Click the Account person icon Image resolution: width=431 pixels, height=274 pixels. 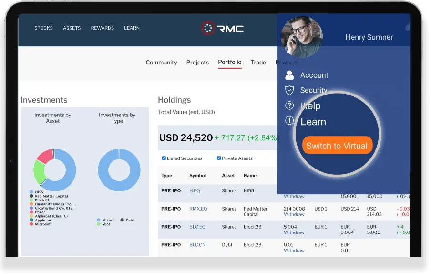[x=289, y=75]
